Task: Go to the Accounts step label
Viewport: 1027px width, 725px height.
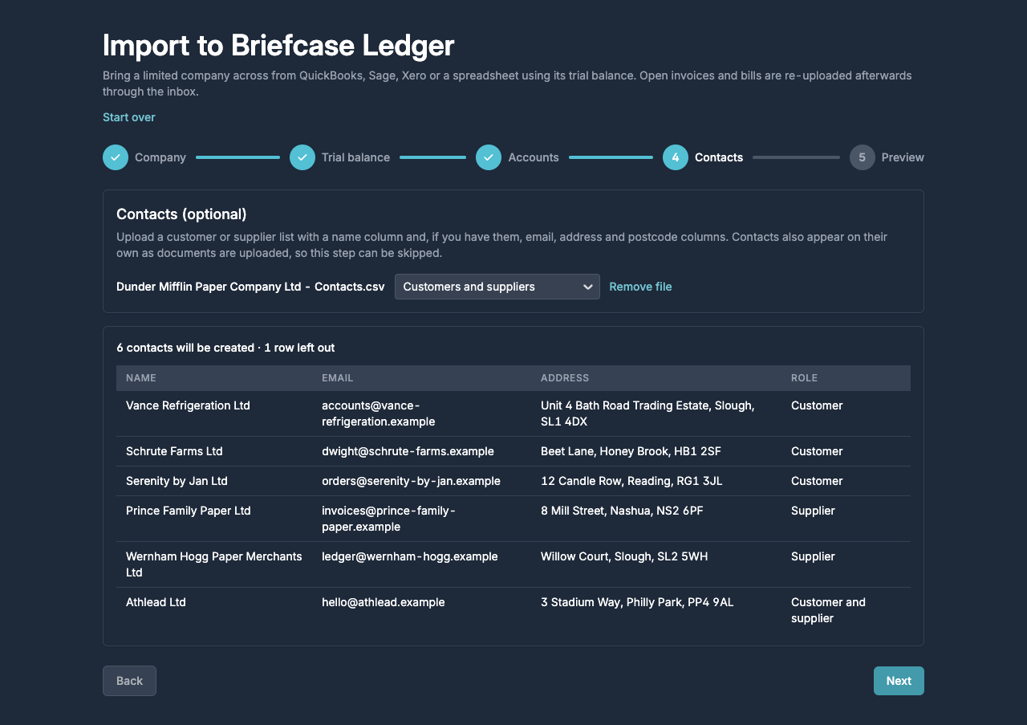Action: pyautogui.click(x=534, y=157)
